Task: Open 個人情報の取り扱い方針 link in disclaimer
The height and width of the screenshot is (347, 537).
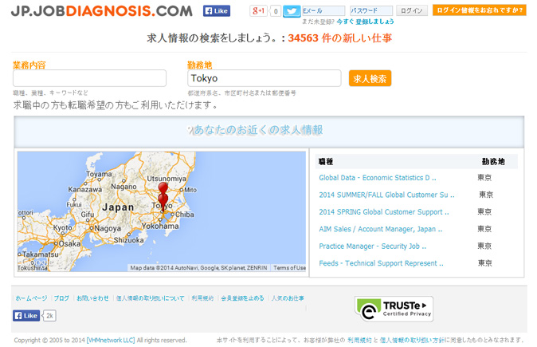Action: pos(412,340)
